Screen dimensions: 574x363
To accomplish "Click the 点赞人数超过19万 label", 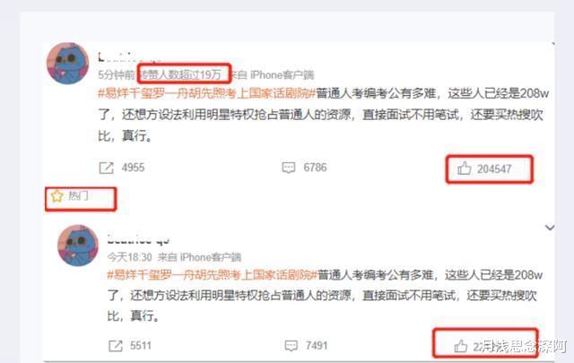I will pos(181,74).
